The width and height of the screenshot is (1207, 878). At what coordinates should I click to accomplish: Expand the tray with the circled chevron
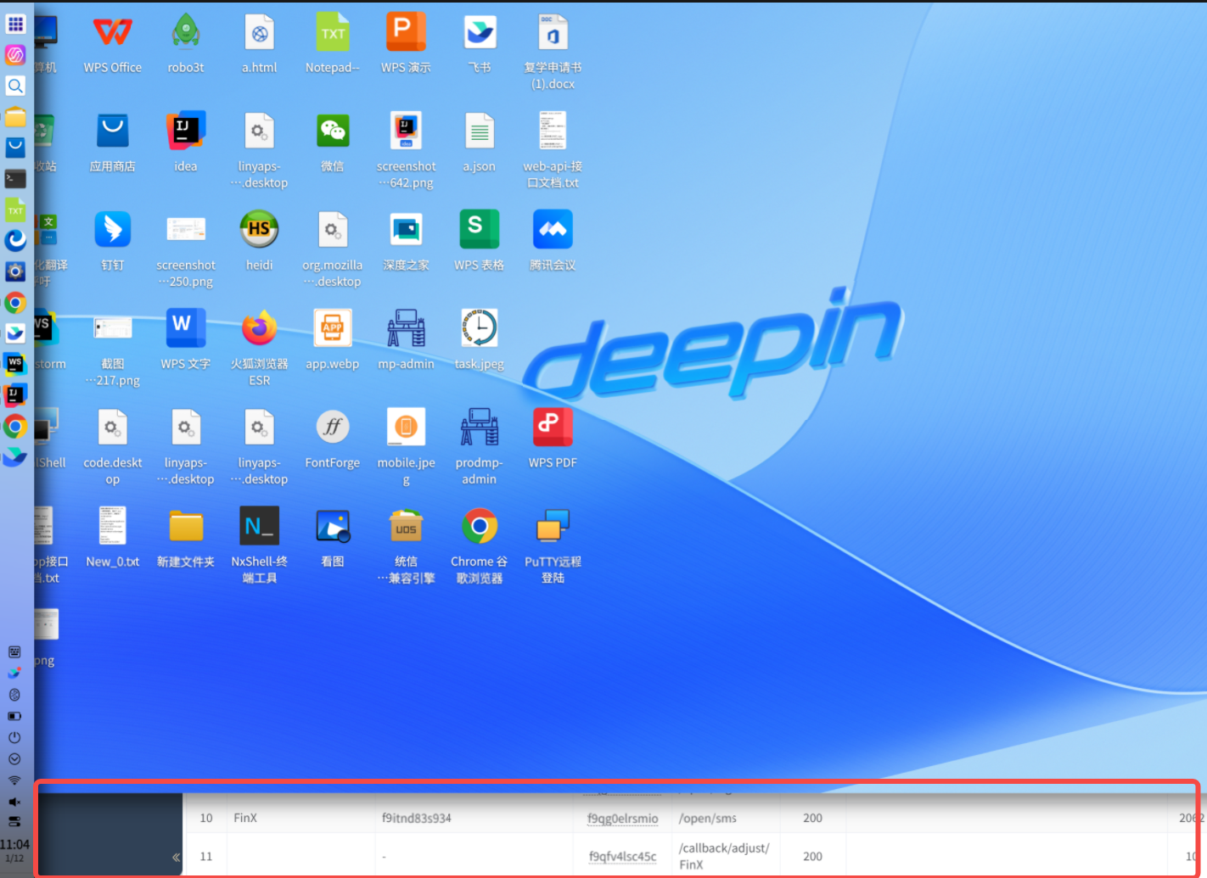[14, 759]
